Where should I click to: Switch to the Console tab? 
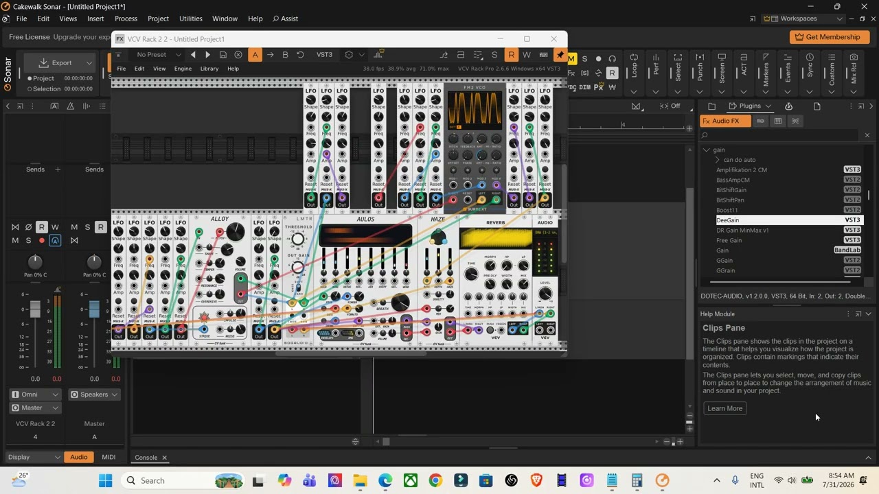click(x=146, y=458)
